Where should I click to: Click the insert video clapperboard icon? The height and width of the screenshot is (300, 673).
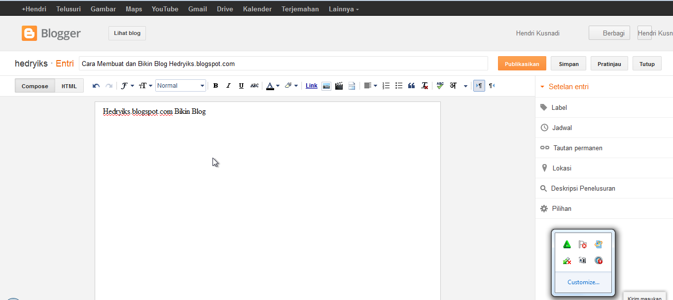(339, 86)
